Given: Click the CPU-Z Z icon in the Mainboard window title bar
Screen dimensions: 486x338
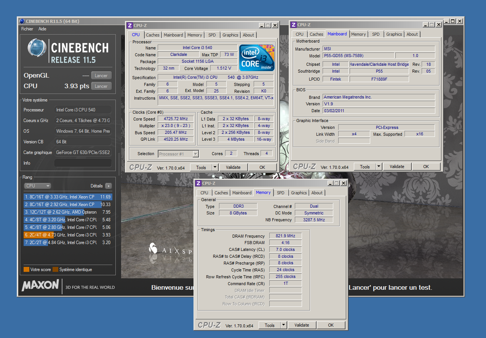Looking at the screenshot, I should (x=293, y=25).
